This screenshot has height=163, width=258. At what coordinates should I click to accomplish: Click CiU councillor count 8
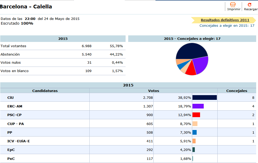(253, 98)
